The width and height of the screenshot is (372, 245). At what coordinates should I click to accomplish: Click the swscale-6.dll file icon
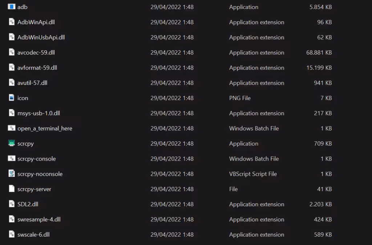12,234
